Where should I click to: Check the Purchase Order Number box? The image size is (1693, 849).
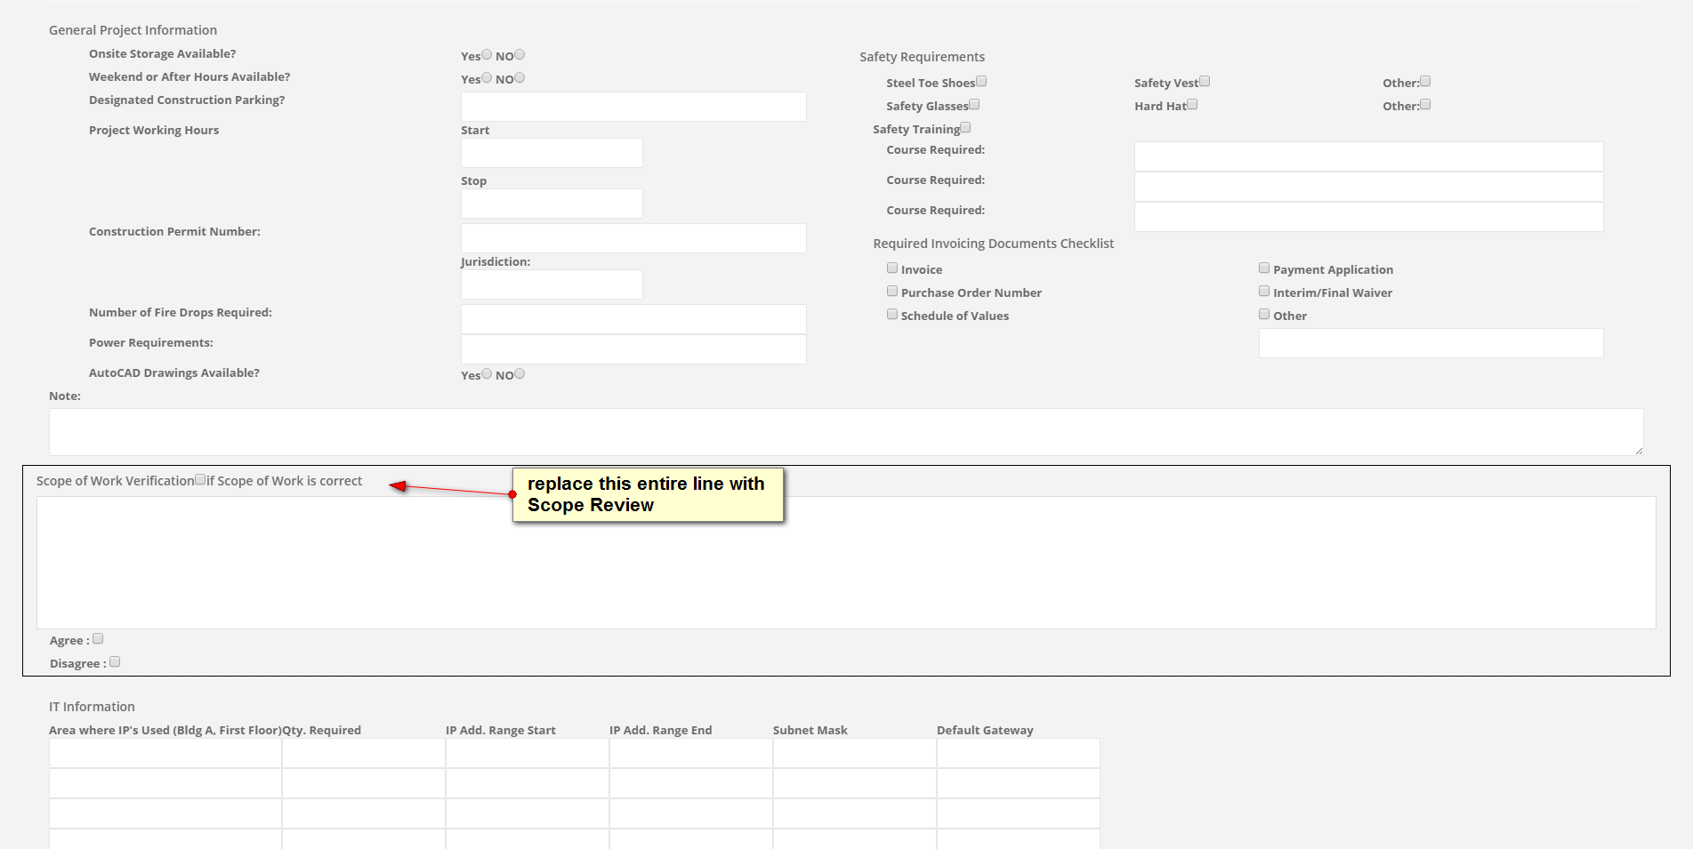pyautogui.click(x=892, y=291)
